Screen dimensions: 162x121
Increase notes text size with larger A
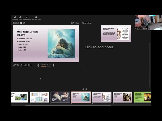(83, 89)
